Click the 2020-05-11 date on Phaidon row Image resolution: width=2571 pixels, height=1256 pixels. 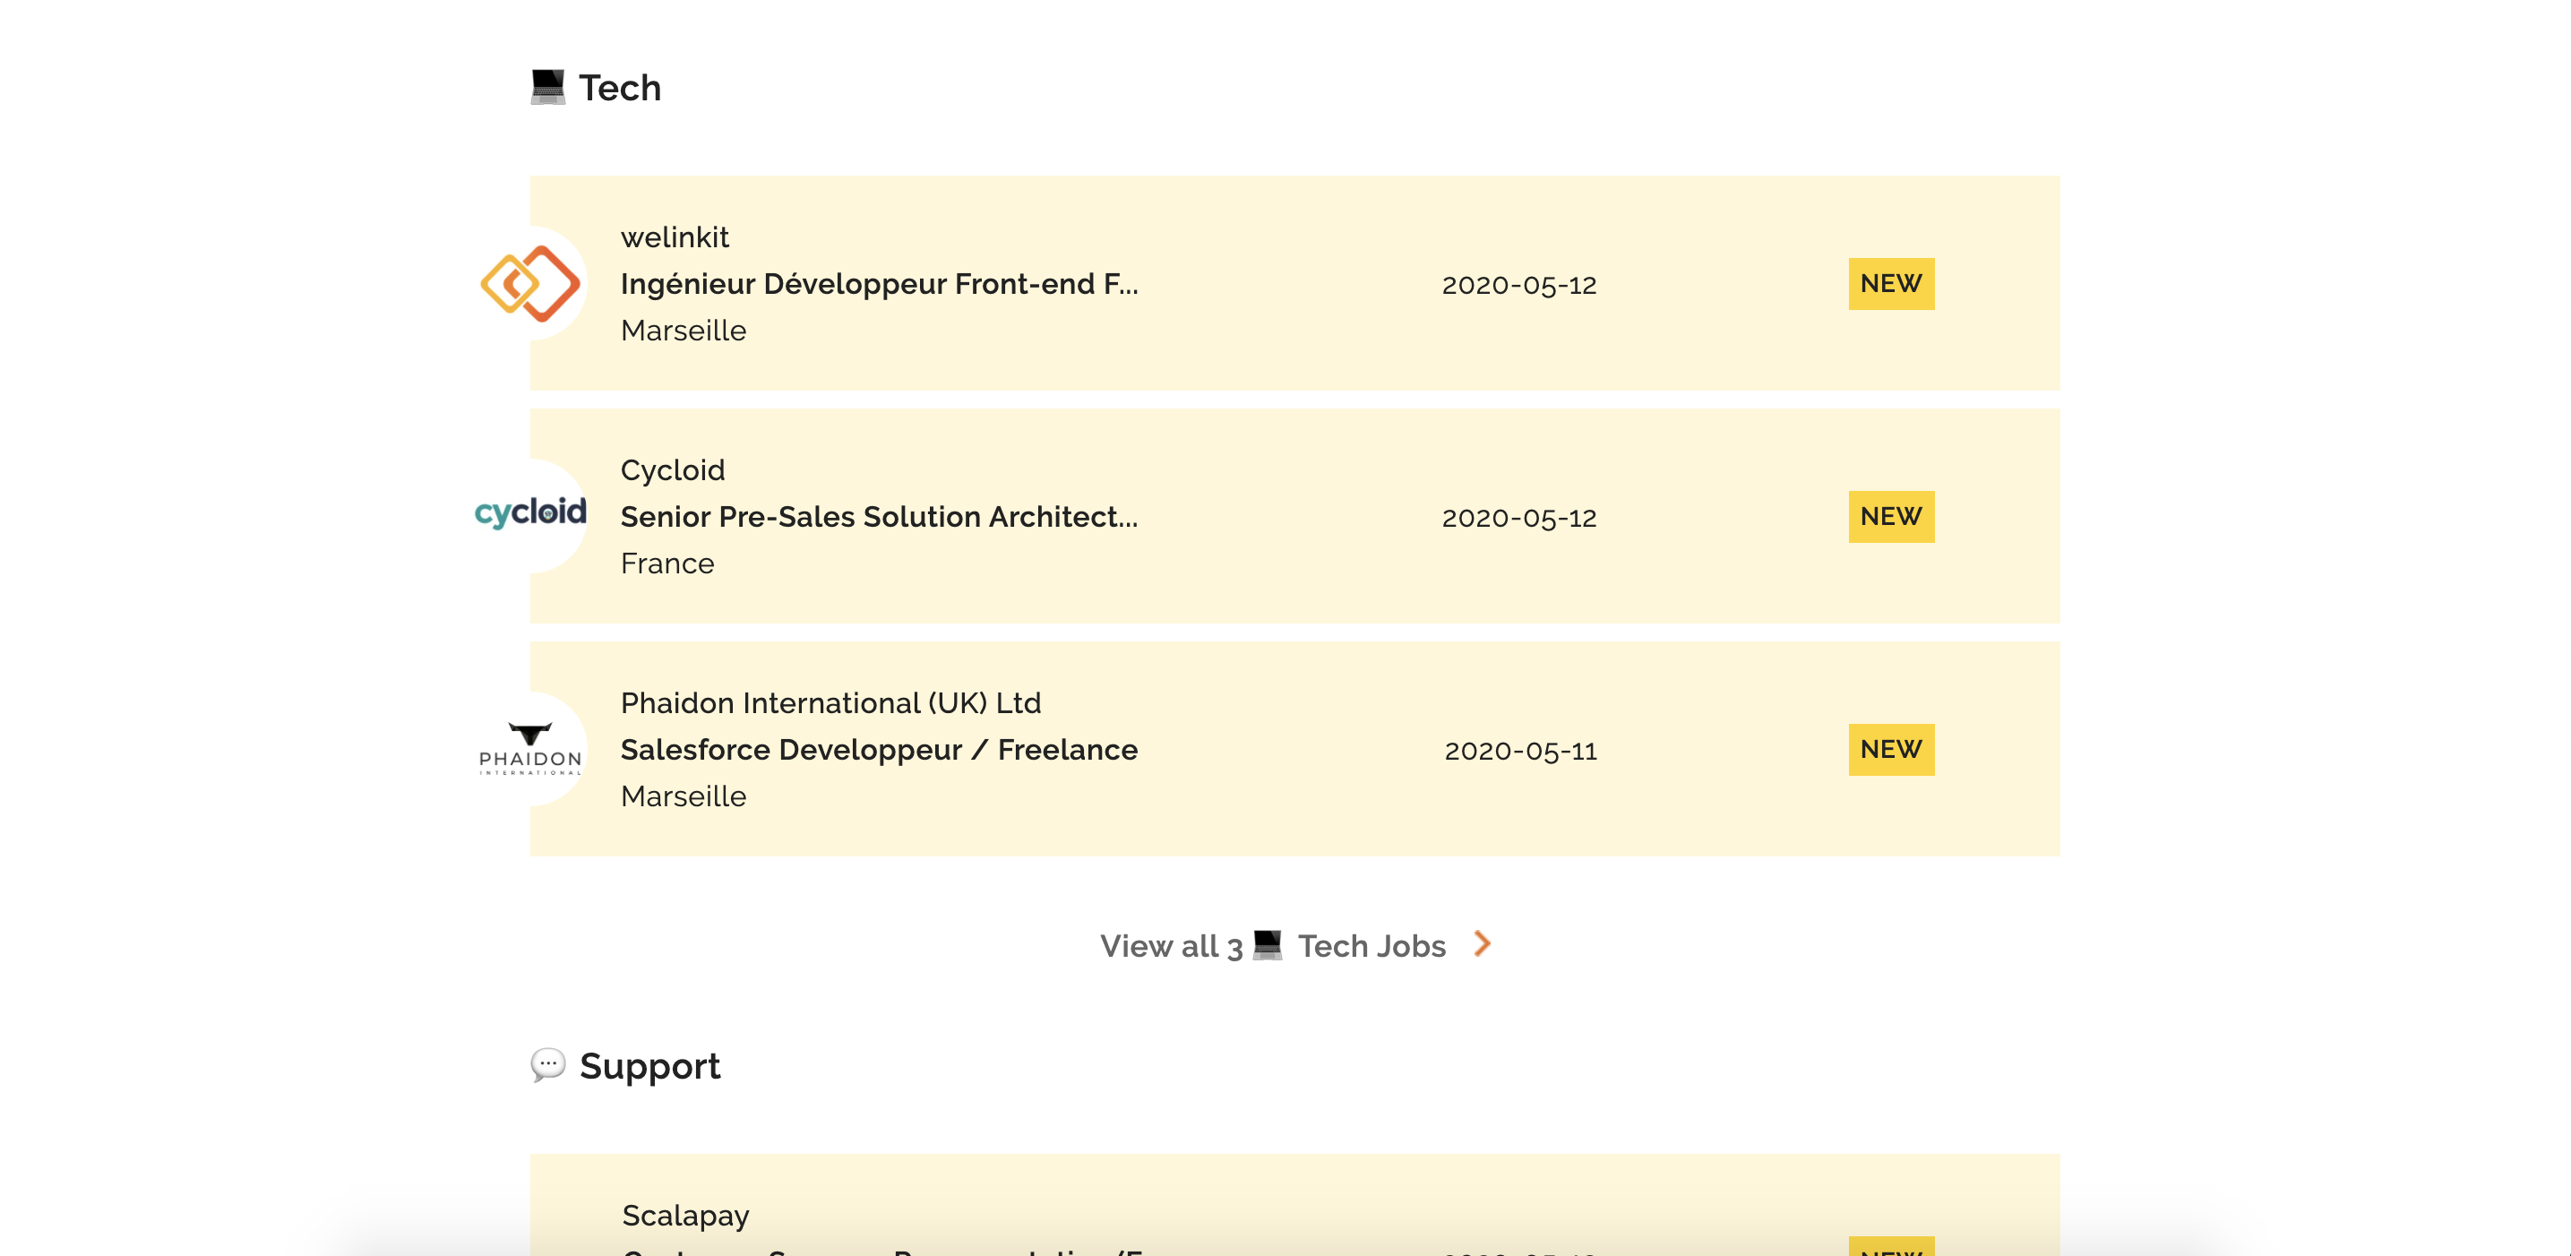click(1520, 750)
